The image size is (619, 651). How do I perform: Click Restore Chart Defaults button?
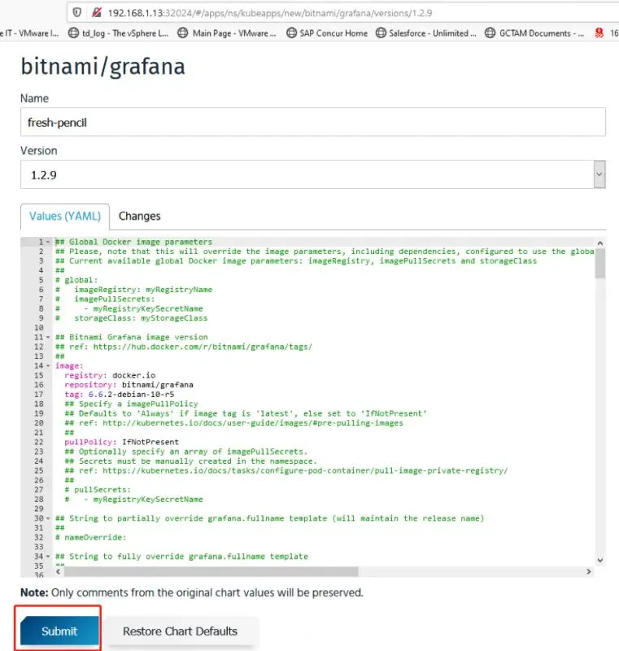[x=180, y=631]
